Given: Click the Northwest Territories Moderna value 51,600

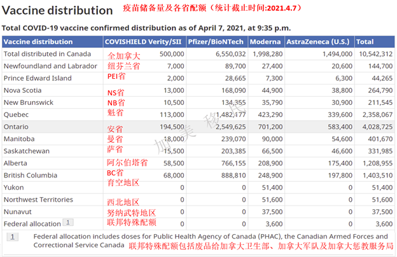Looking at the screenshot, I should (272, 200).
